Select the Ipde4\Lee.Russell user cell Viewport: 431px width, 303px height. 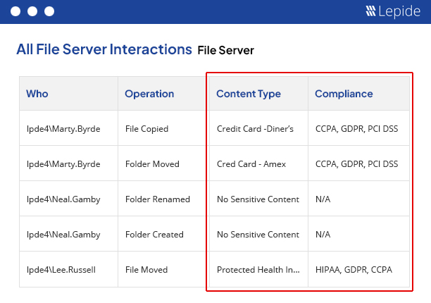[61, 270]
